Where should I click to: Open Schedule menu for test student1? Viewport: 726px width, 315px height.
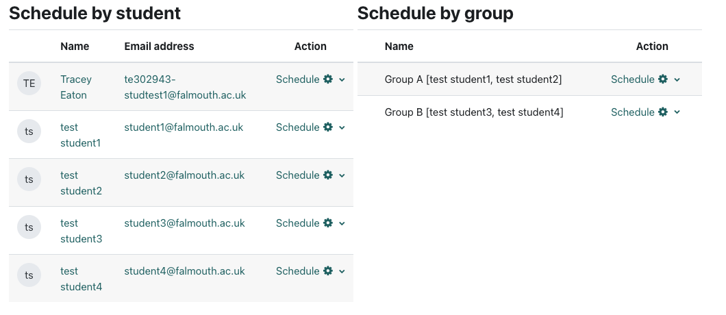pyautogui.click(x=297, y=127)
